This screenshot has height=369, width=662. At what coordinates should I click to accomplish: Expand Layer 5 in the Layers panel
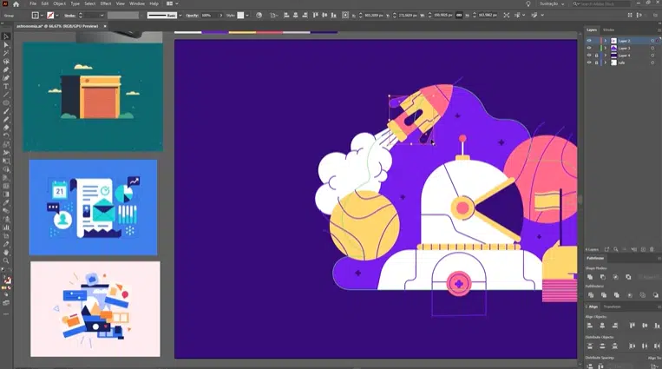click(x=605, y=41)
